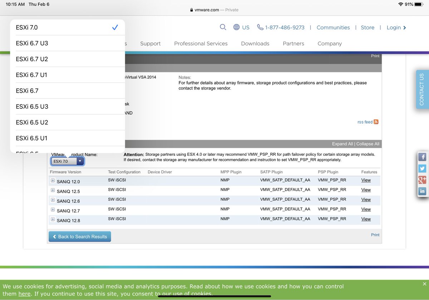This screenshot has width=429, height=300.
Task: Open the rss feed text link
Action: [365, 122]
